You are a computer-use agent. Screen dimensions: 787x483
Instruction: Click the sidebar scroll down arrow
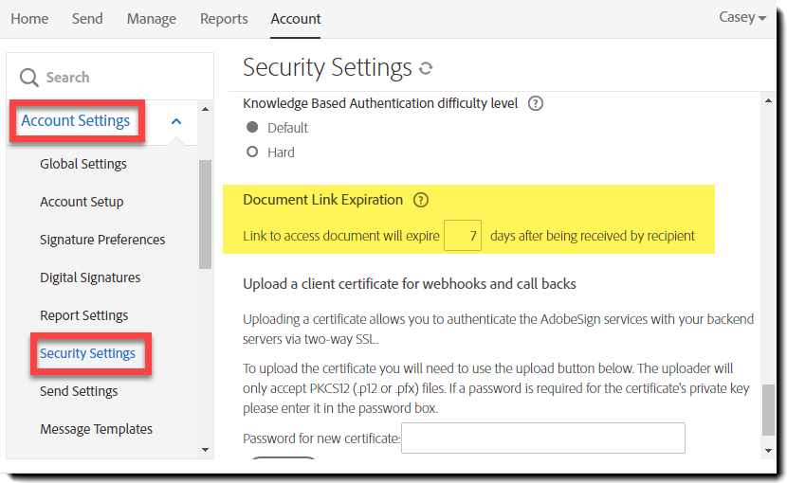[x=206, y=449]
